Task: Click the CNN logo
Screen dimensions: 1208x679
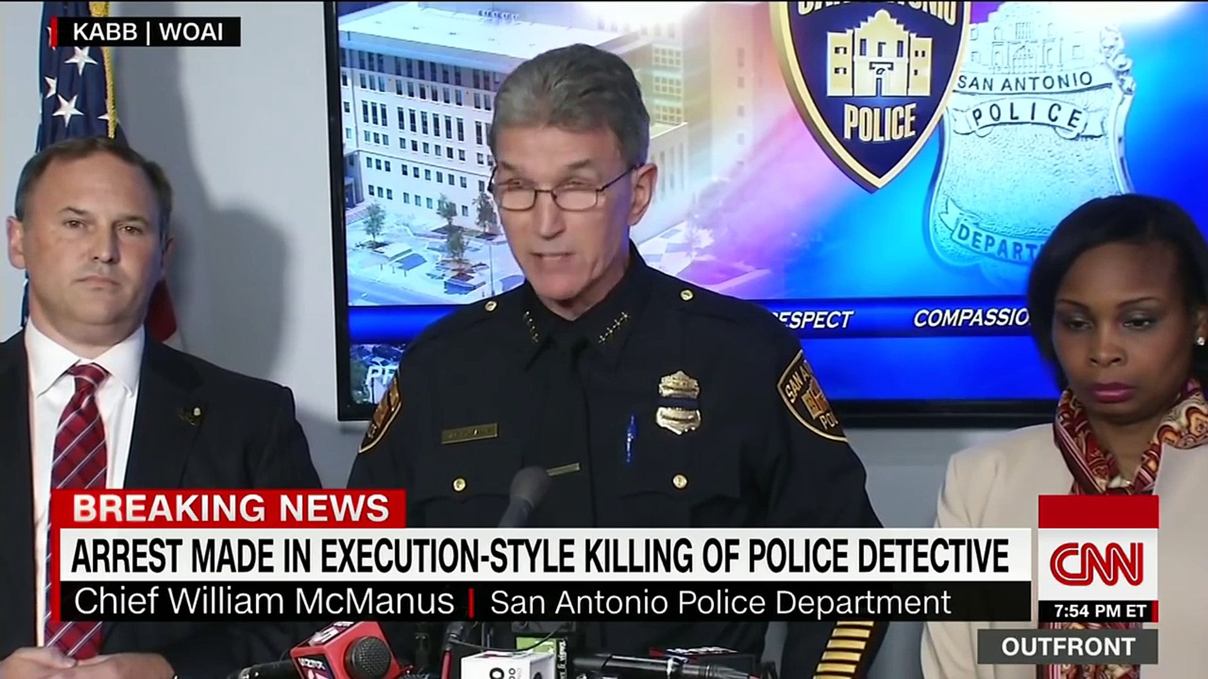Action: pyautogui.click(x=1097, y=564)
